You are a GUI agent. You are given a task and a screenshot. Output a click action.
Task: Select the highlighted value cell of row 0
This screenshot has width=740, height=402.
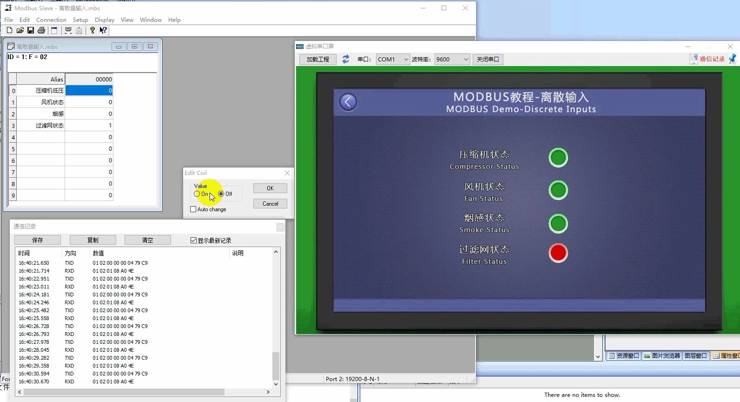pos(89,91)
